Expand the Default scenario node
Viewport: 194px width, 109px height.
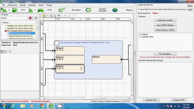coord(140,35)
